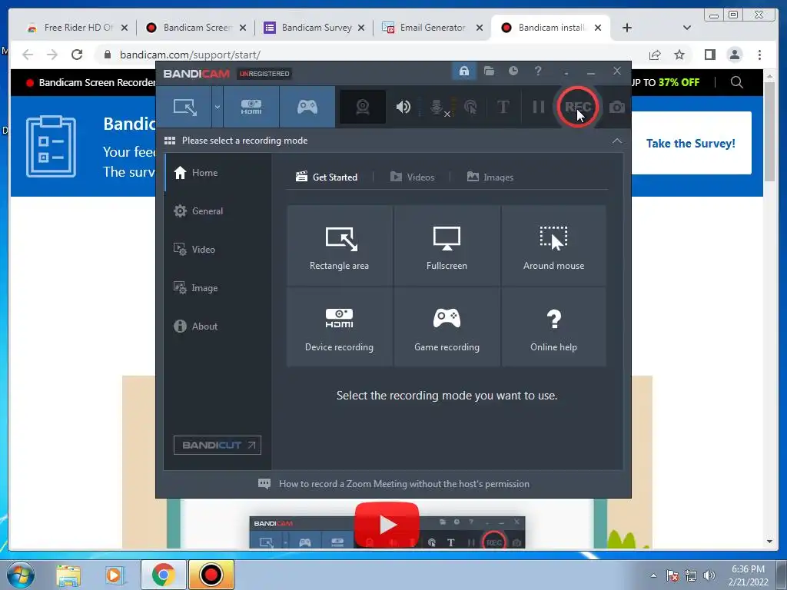The width and height of the screenshot is (787, 590).
Task: Select HDMI device recording mode in toolbar
Action: point(251,107)
